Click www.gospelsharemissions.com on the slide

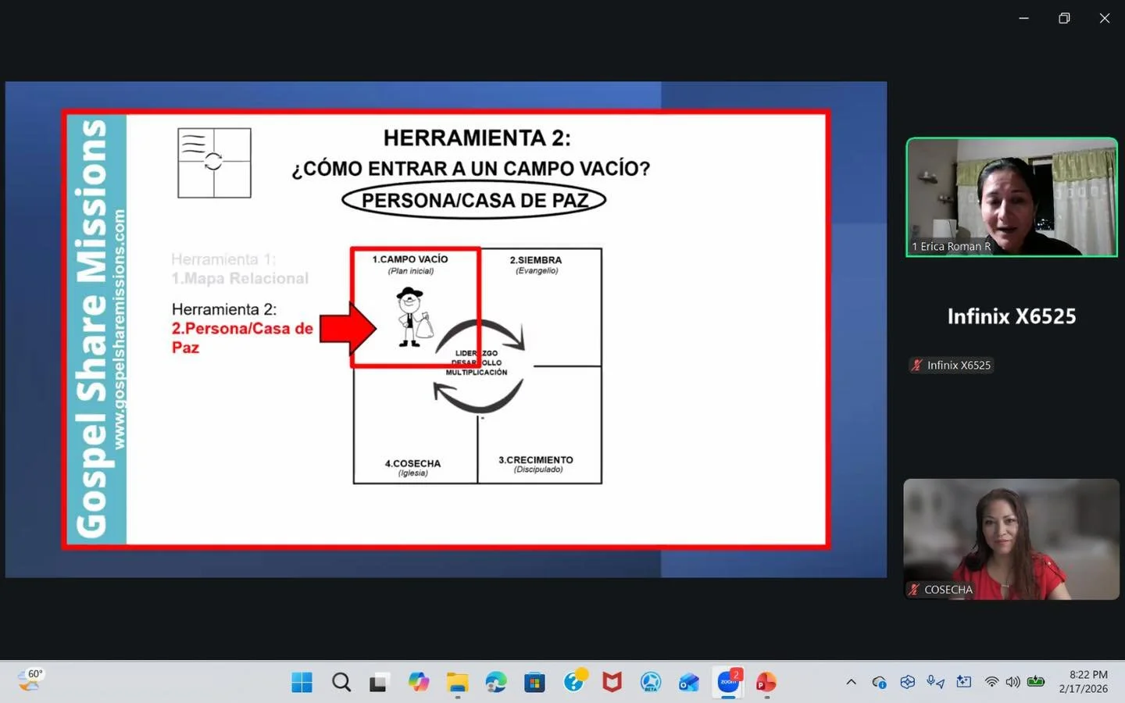(x=119, y=329)
